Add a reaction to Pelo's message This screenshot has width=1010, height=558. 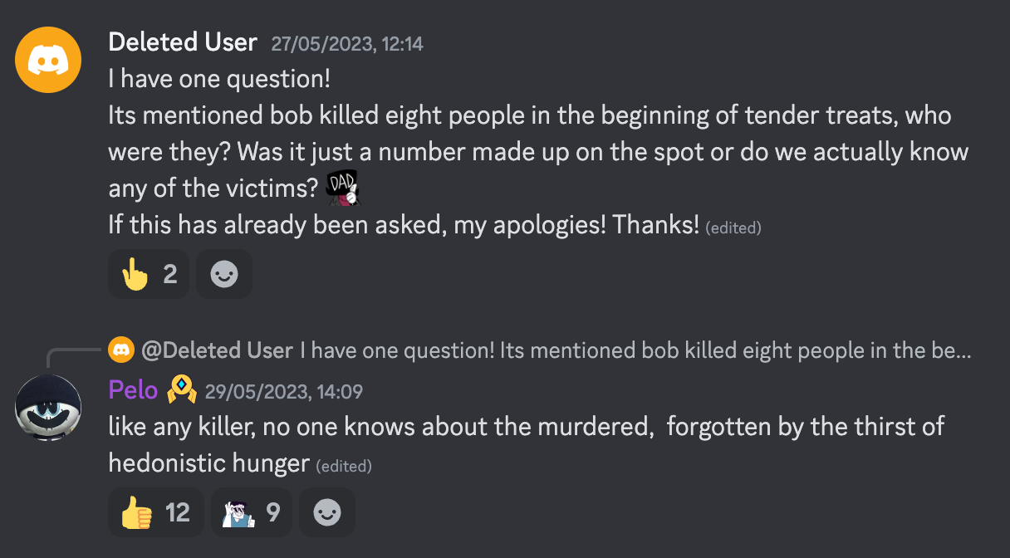pos(327,512)
